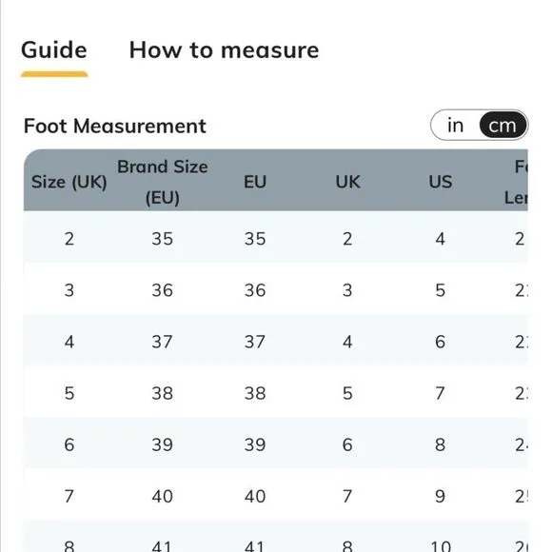Click EU column cell showing 40
Screen dimensions: 552x552
tap(255, 497)
